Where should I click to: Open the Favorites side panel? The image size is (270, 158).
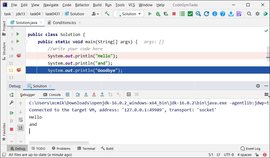click(x=4, y=132)
